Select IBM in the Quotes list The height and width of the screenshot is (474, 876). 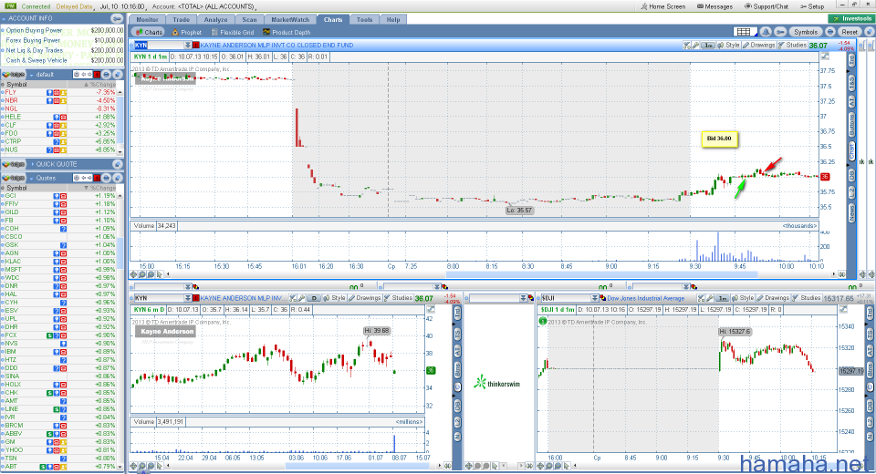(x=58, y=352)
